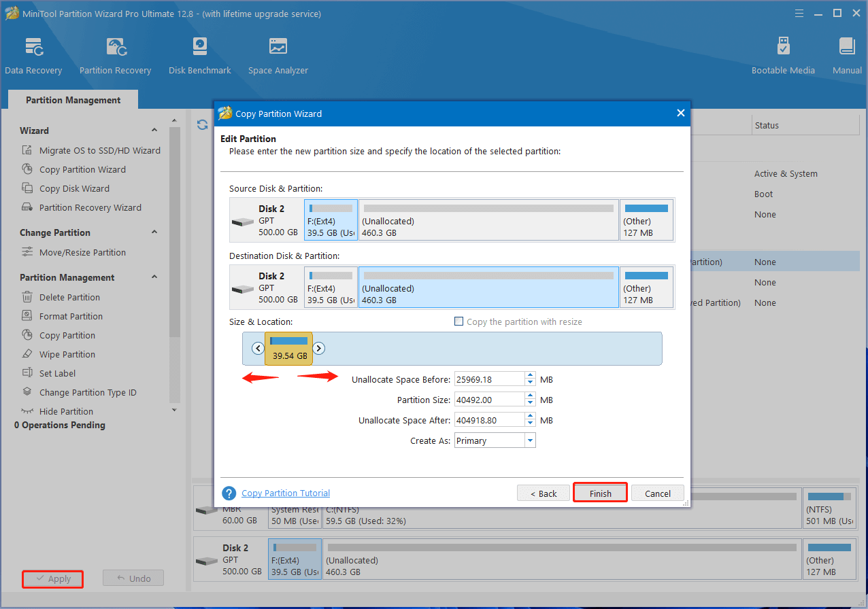Click the Unallocate Space Before field
This screenshot has width=868, height=609.
click(x=490, y=379)
